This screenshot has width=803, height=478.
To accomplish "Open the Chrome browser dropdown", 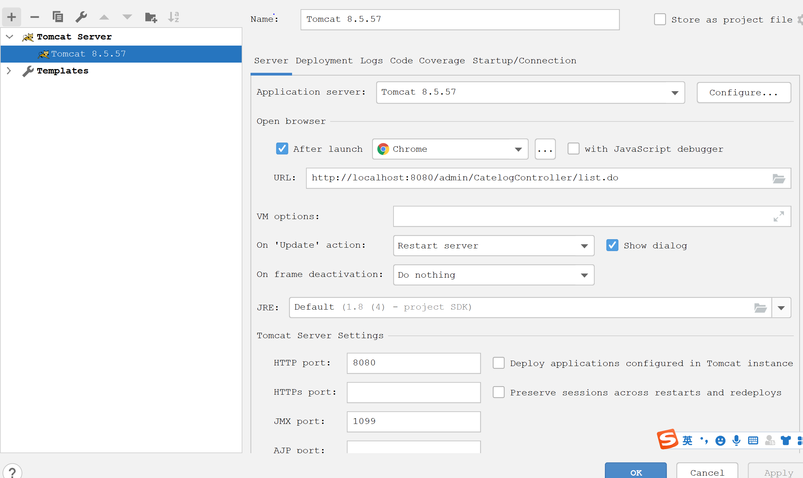I will [450, 149].
